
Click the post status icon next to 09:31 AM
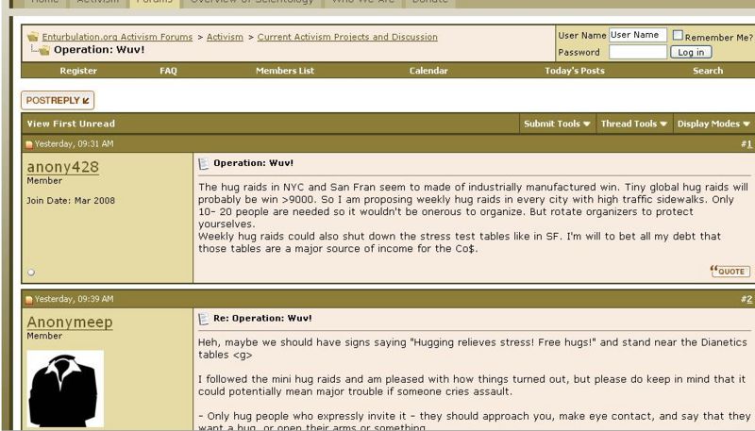coord(29,144)
